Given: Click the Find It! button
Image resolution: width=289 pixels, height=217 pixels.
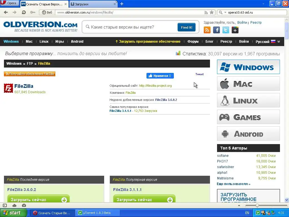Looking at the screenshot, I should coord(187,27).
